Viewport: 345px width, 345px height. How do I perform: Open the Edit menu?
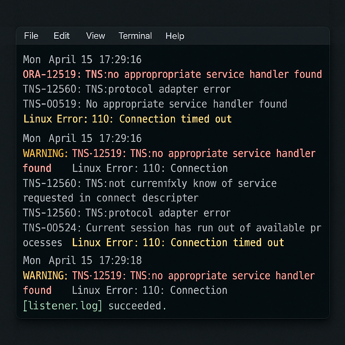pyautogui.click(x=62, y=36)
